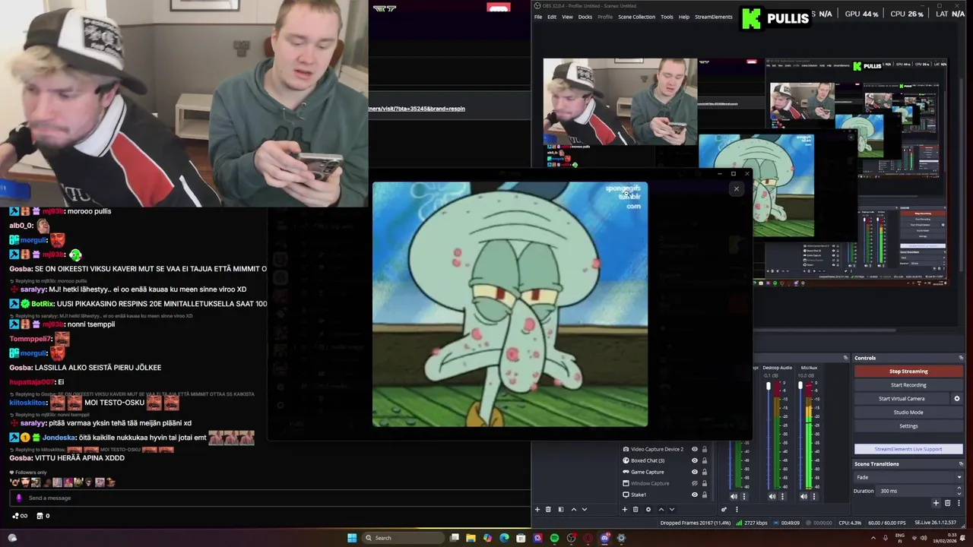Open scene filters icon in Scenes toolbar

coord(561,510)
